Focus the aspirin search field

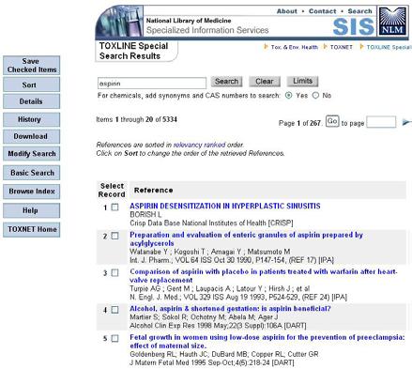tap(152, 84)
